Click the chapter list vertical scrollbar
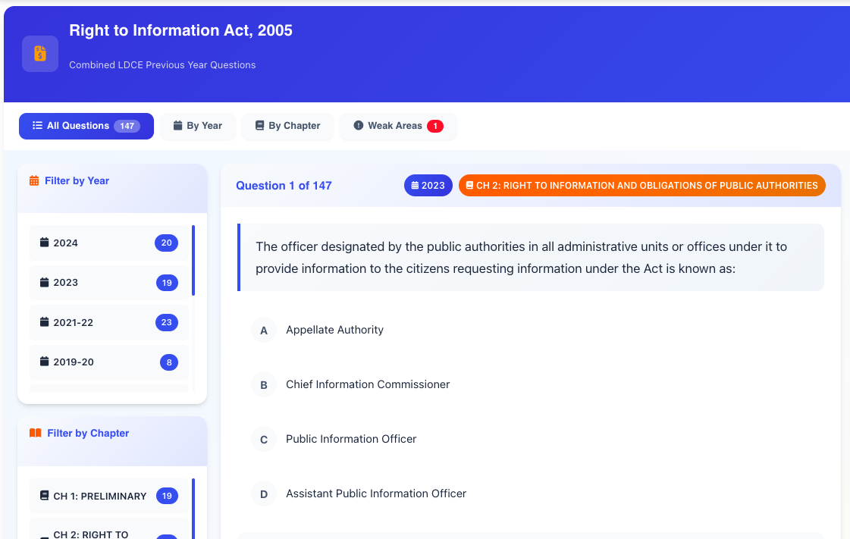 click(193, 508)
